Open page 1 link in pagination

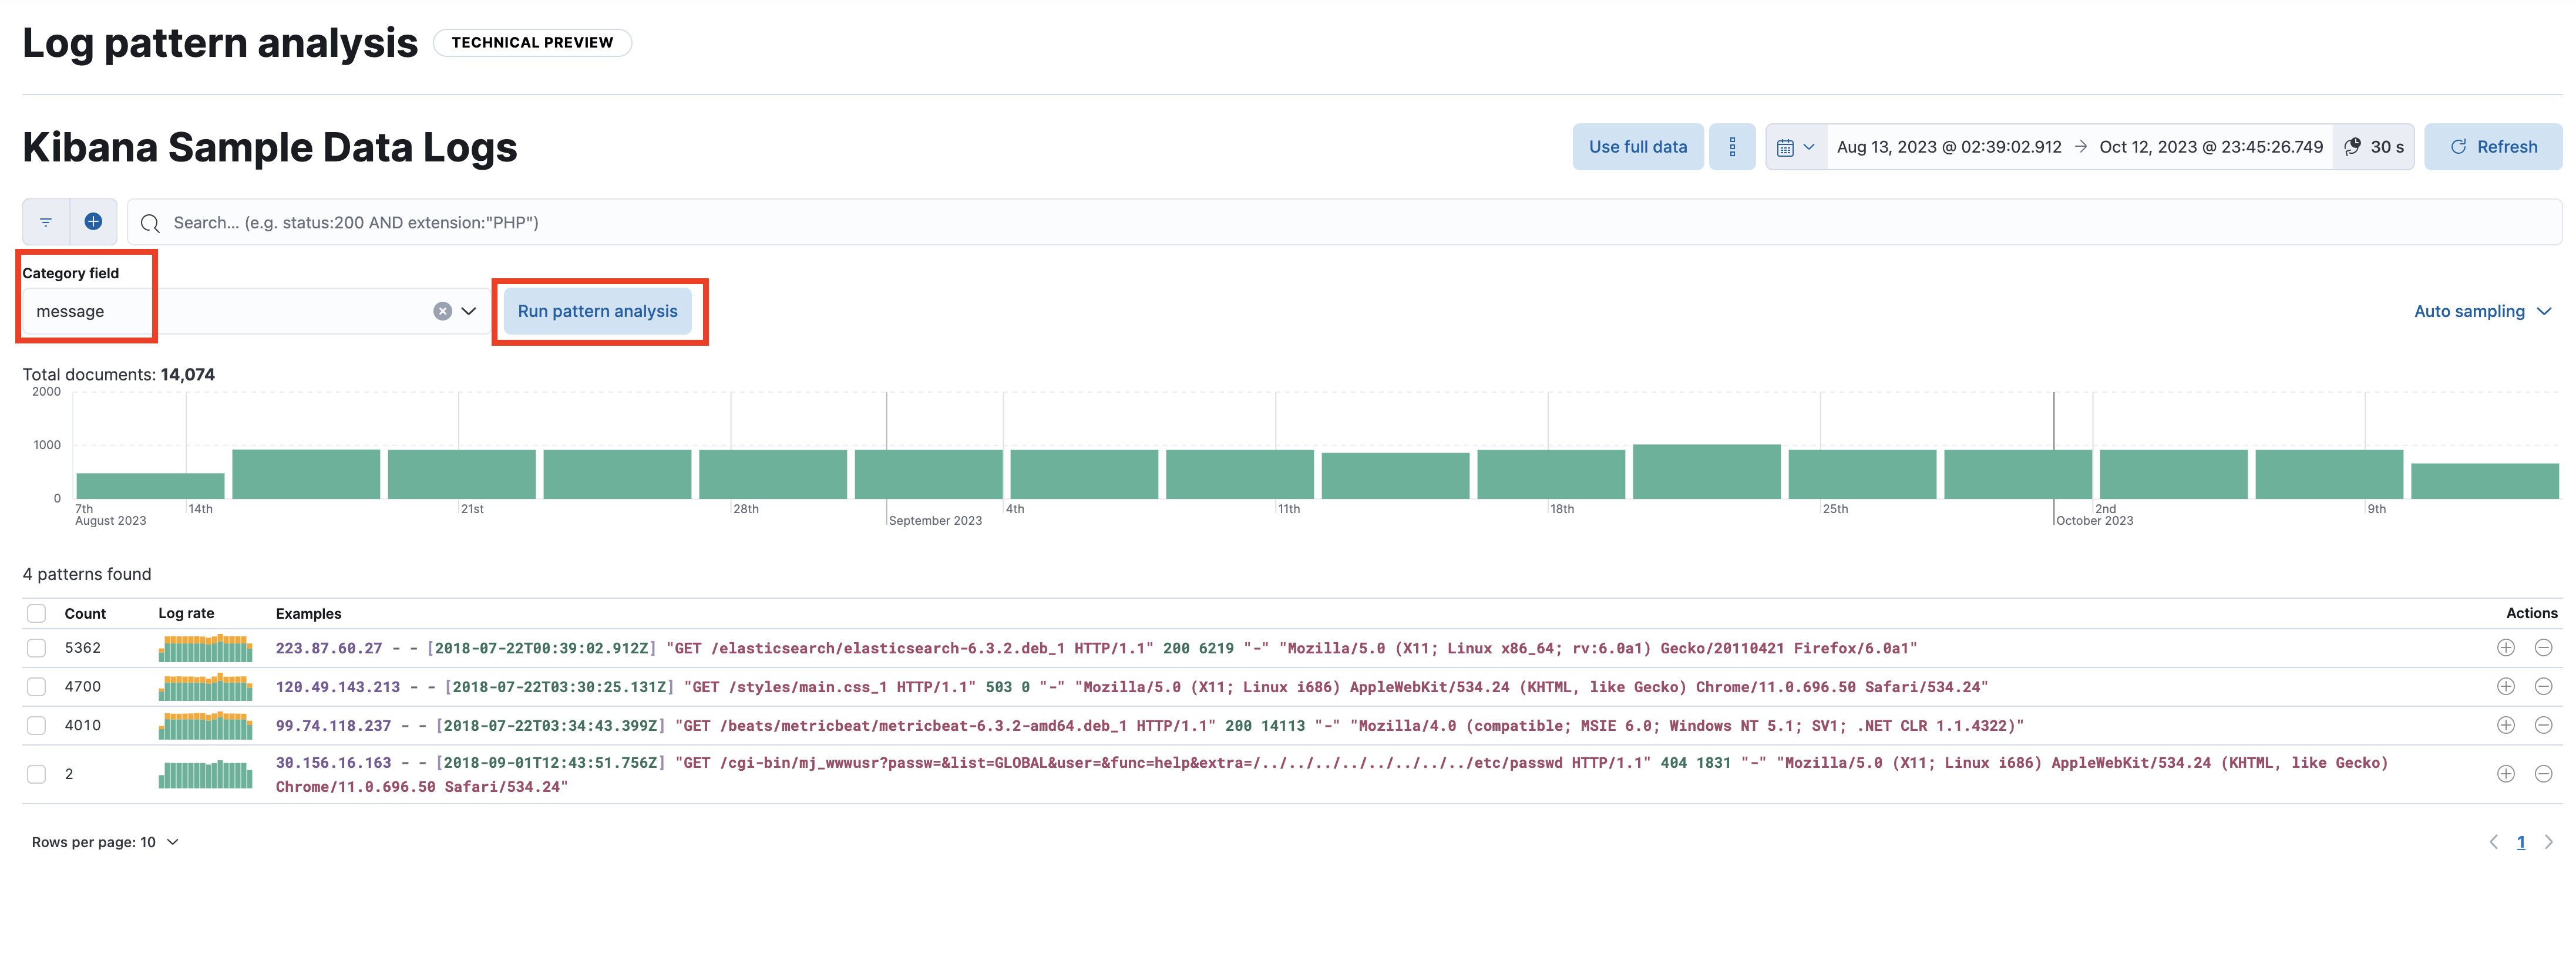click(x=2520, y=842)
